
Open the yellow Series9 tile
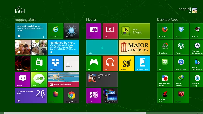[126, 63]
